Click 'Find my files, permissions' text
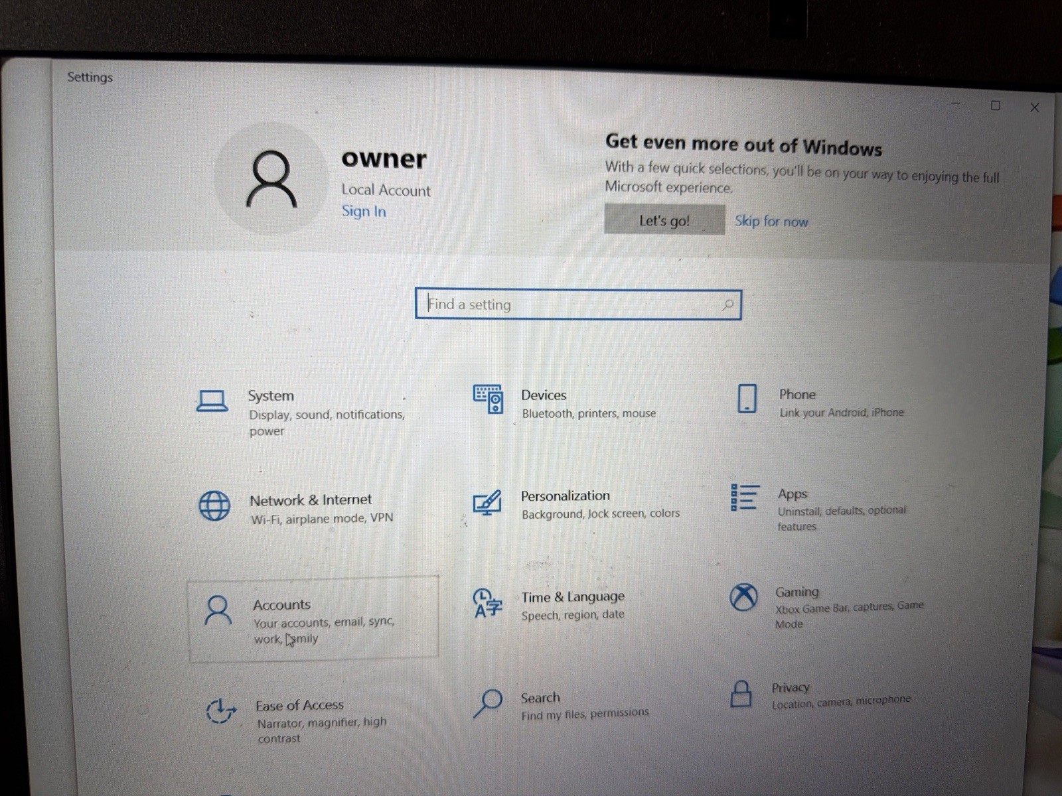 click(x=585, y=714)
